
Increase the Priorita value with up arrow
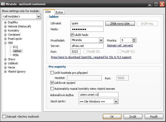(x=134, y=39)
